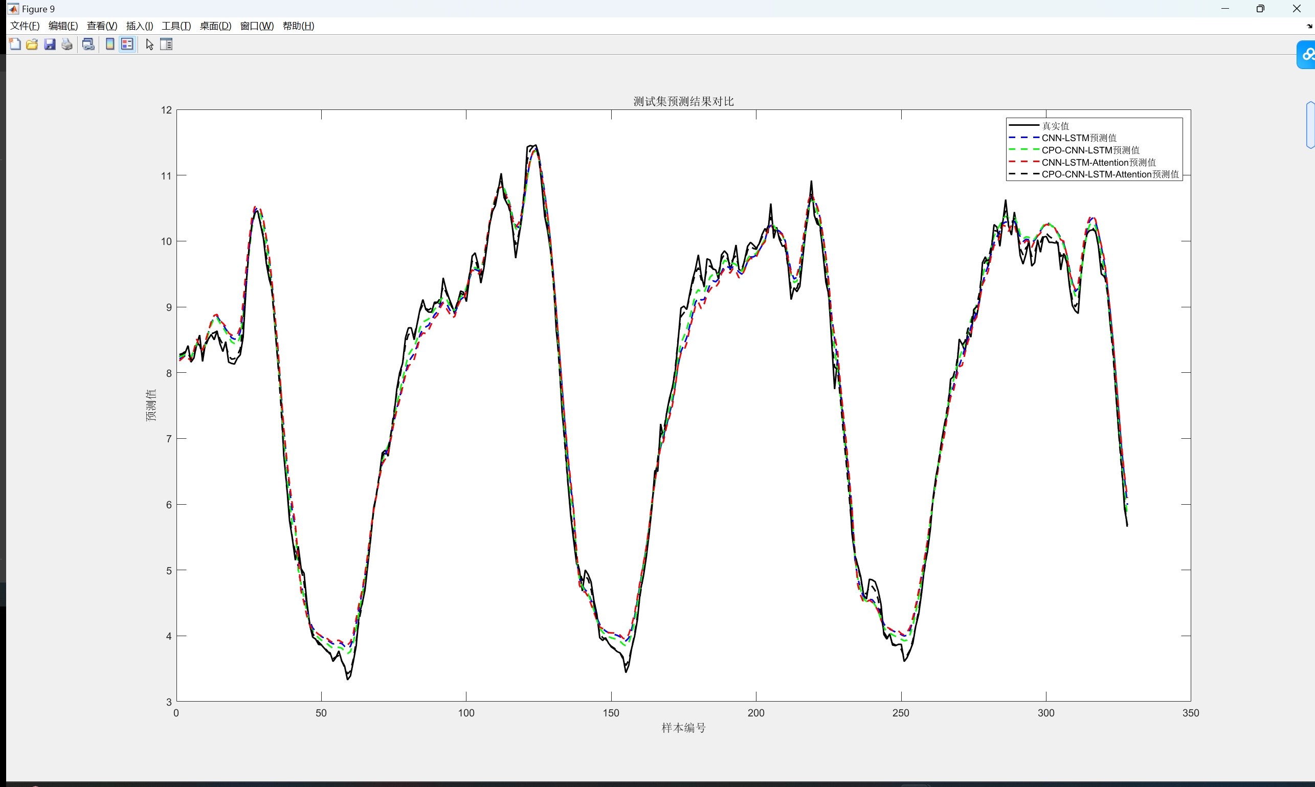
Task: Toggle the Edit Plot arrow tool
Action: (x=149, y=44)
